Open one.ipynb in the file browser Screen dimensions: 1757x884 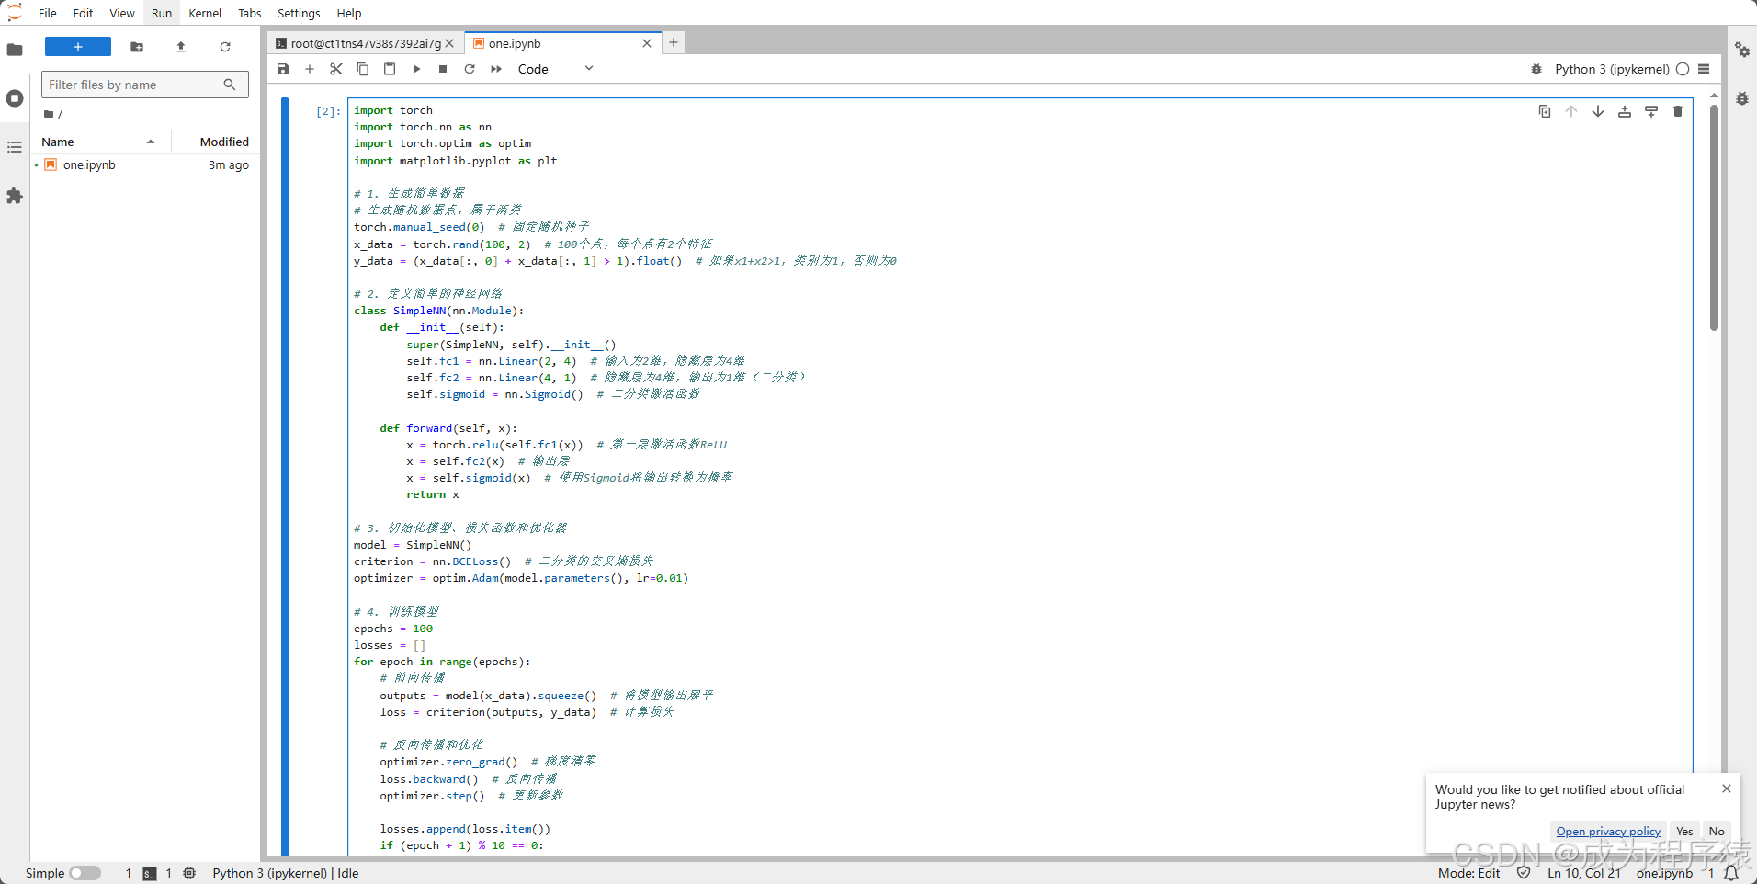(x=89, y=165)
